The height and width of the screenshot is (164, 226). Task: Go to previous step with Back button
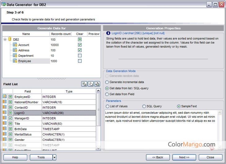158,158
